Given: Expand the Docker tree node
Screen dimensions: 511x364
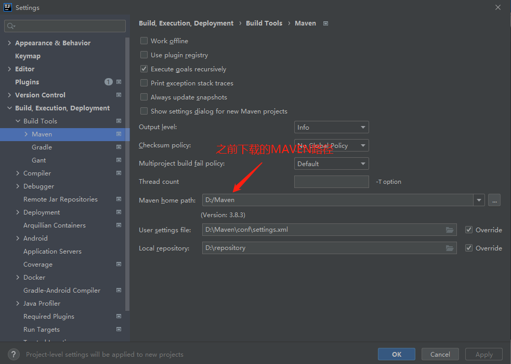Looking at the screenshot, I should (18, 277).
